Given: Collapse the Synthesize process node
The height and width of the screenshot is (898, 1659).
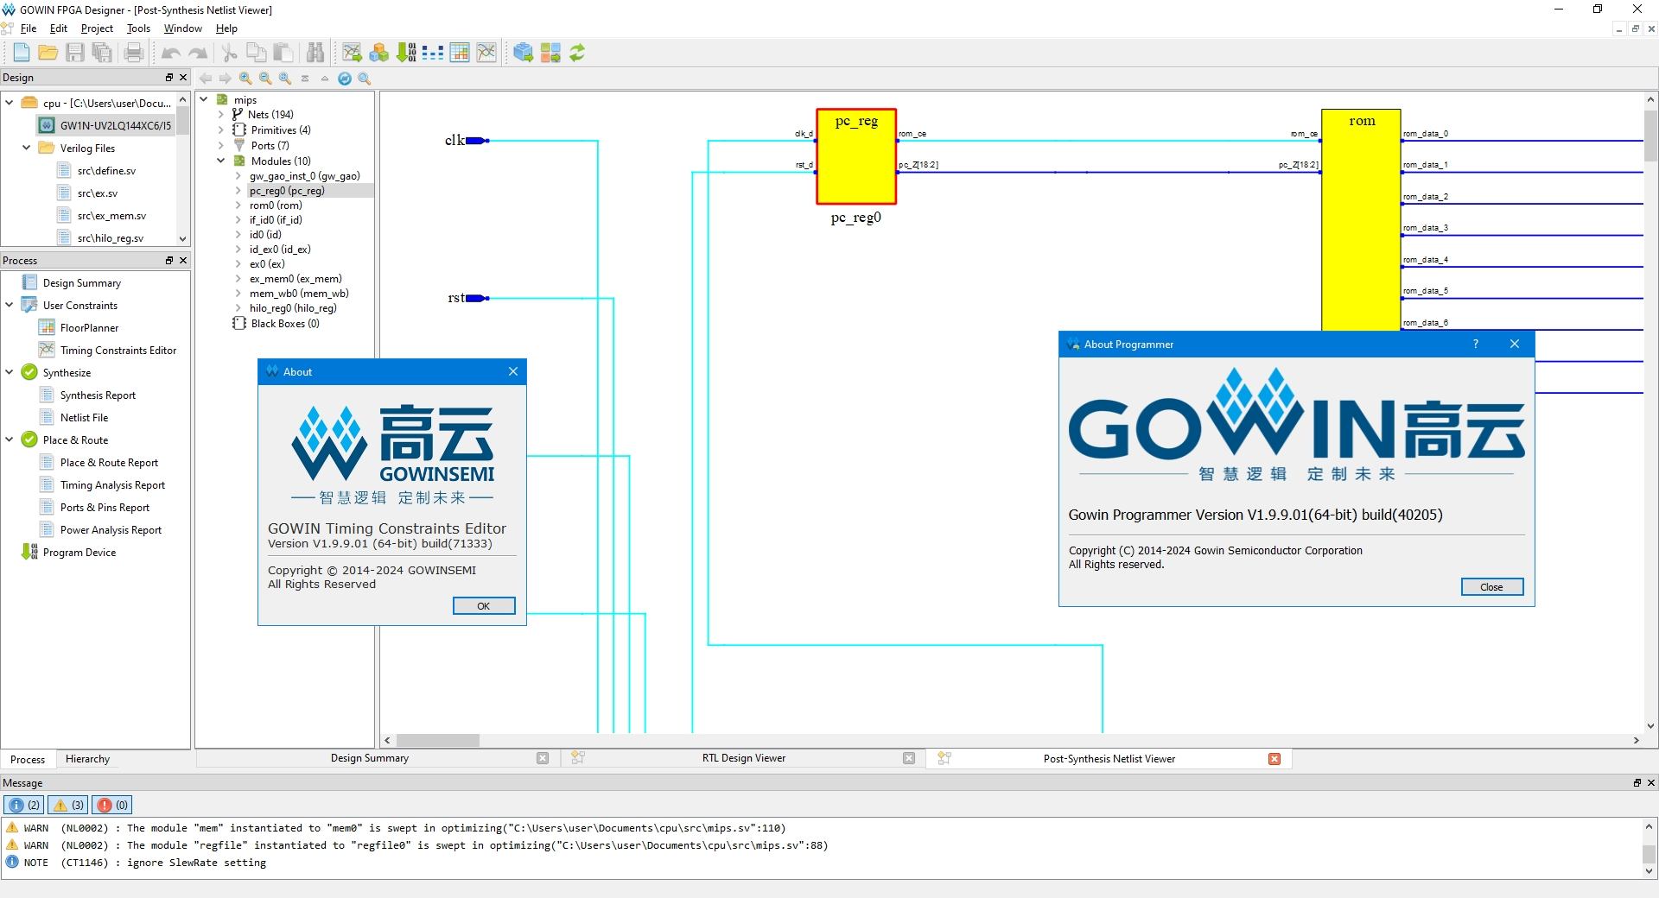Looking at the screenshot, I should (10, 372).
